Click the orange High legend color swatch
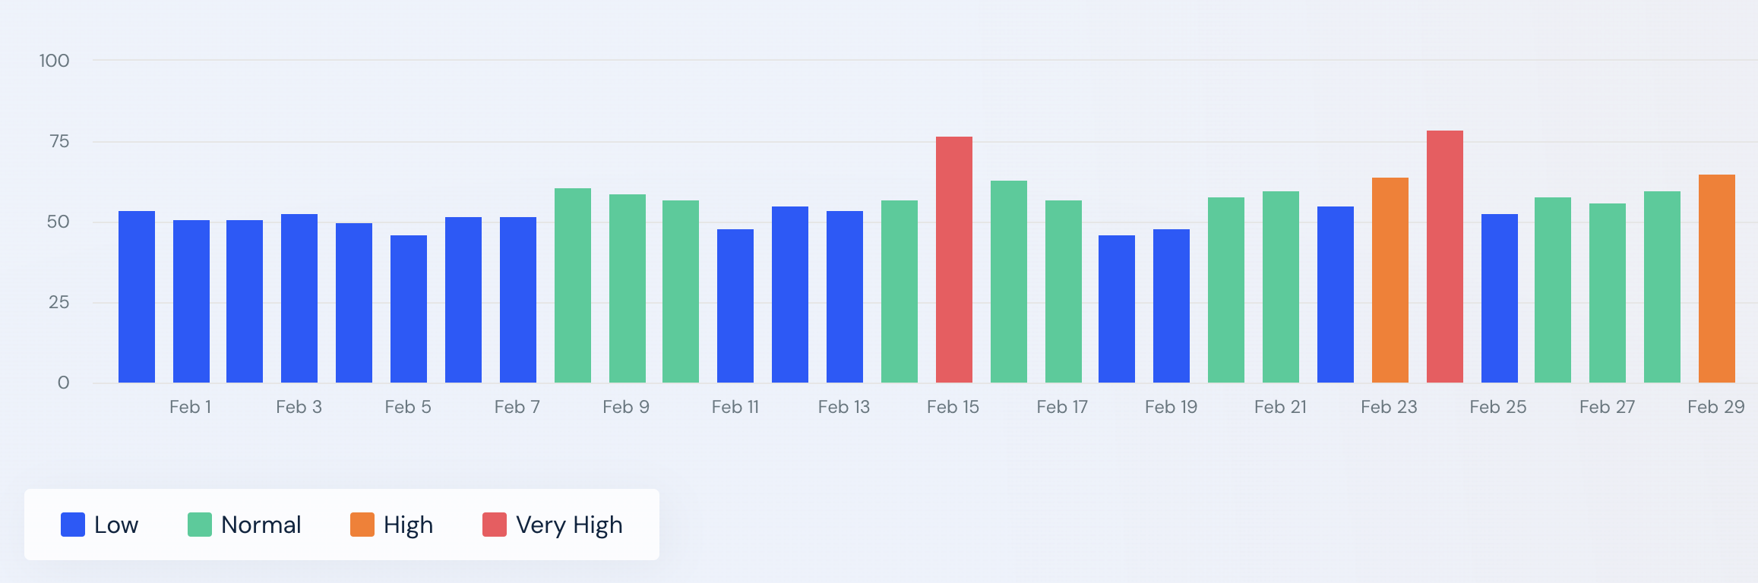 tap(362, 525)
